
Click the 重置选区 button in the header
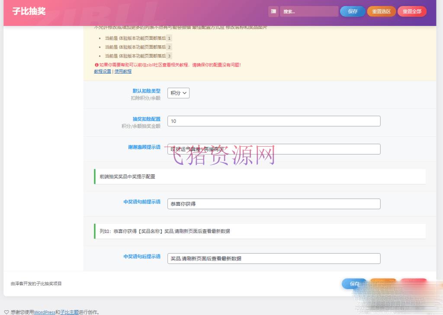[x=381, y=11]
